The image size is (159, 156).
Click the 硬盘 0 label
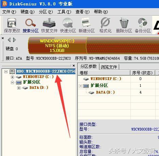click(12, 49)
